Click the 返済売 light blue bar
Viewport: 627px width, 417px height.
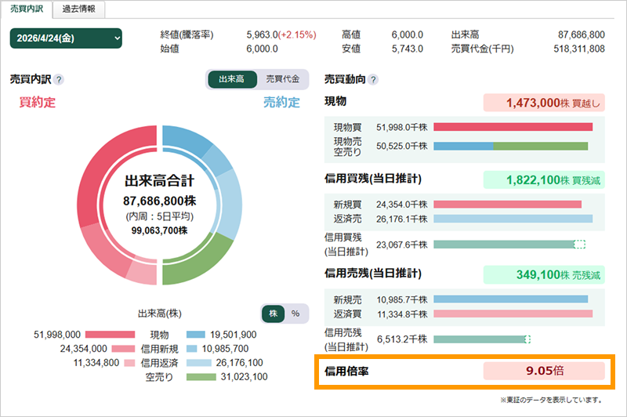[513, 219]
